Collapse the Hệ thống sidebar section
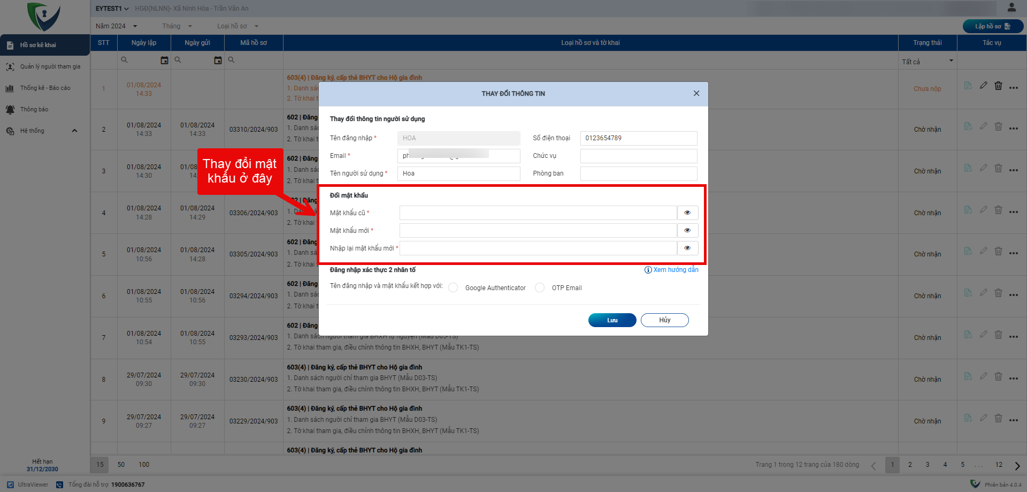 [74, 131]
